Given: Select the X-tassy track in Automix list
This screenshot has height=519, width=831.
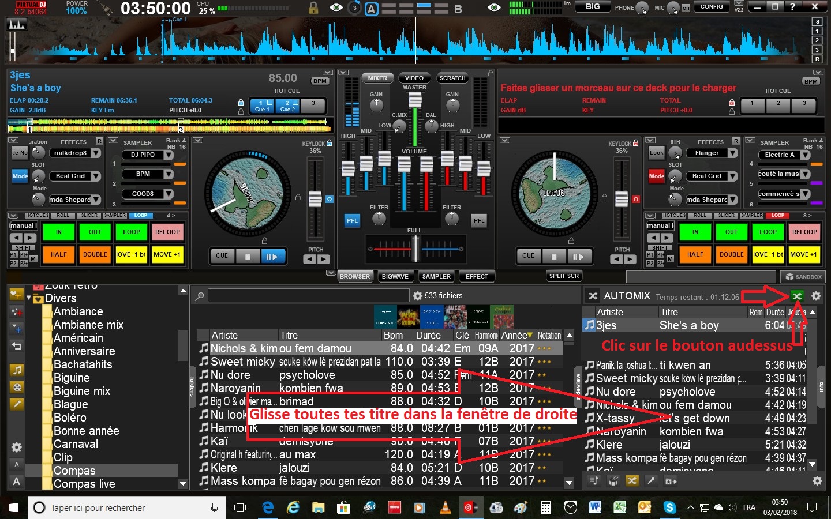Looking at the screenshot, I should point(695,418).
